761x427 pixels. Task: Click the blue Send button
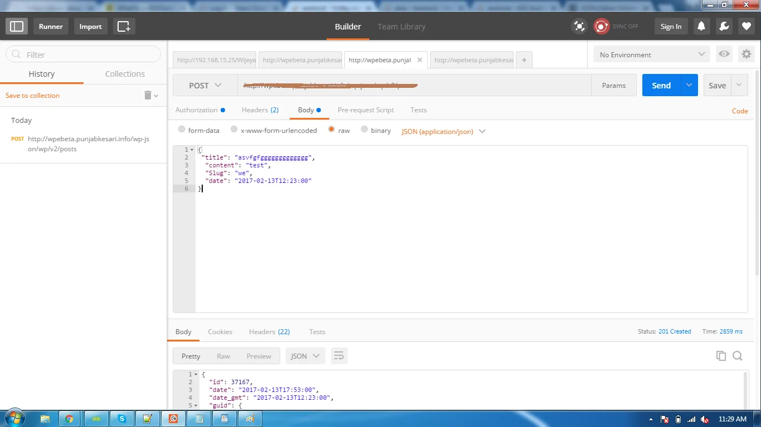(661, 85)
